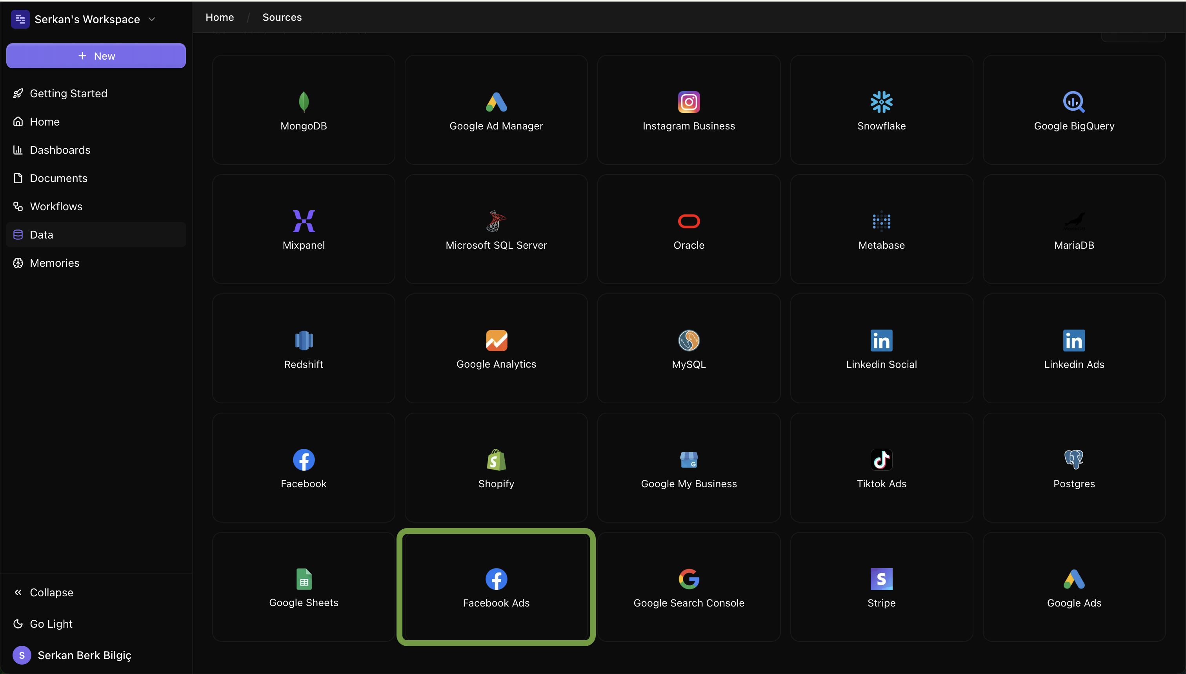Open the Facebook Ads icon
Viewport: 1186px width, 674px height.
tap(496, 579)
